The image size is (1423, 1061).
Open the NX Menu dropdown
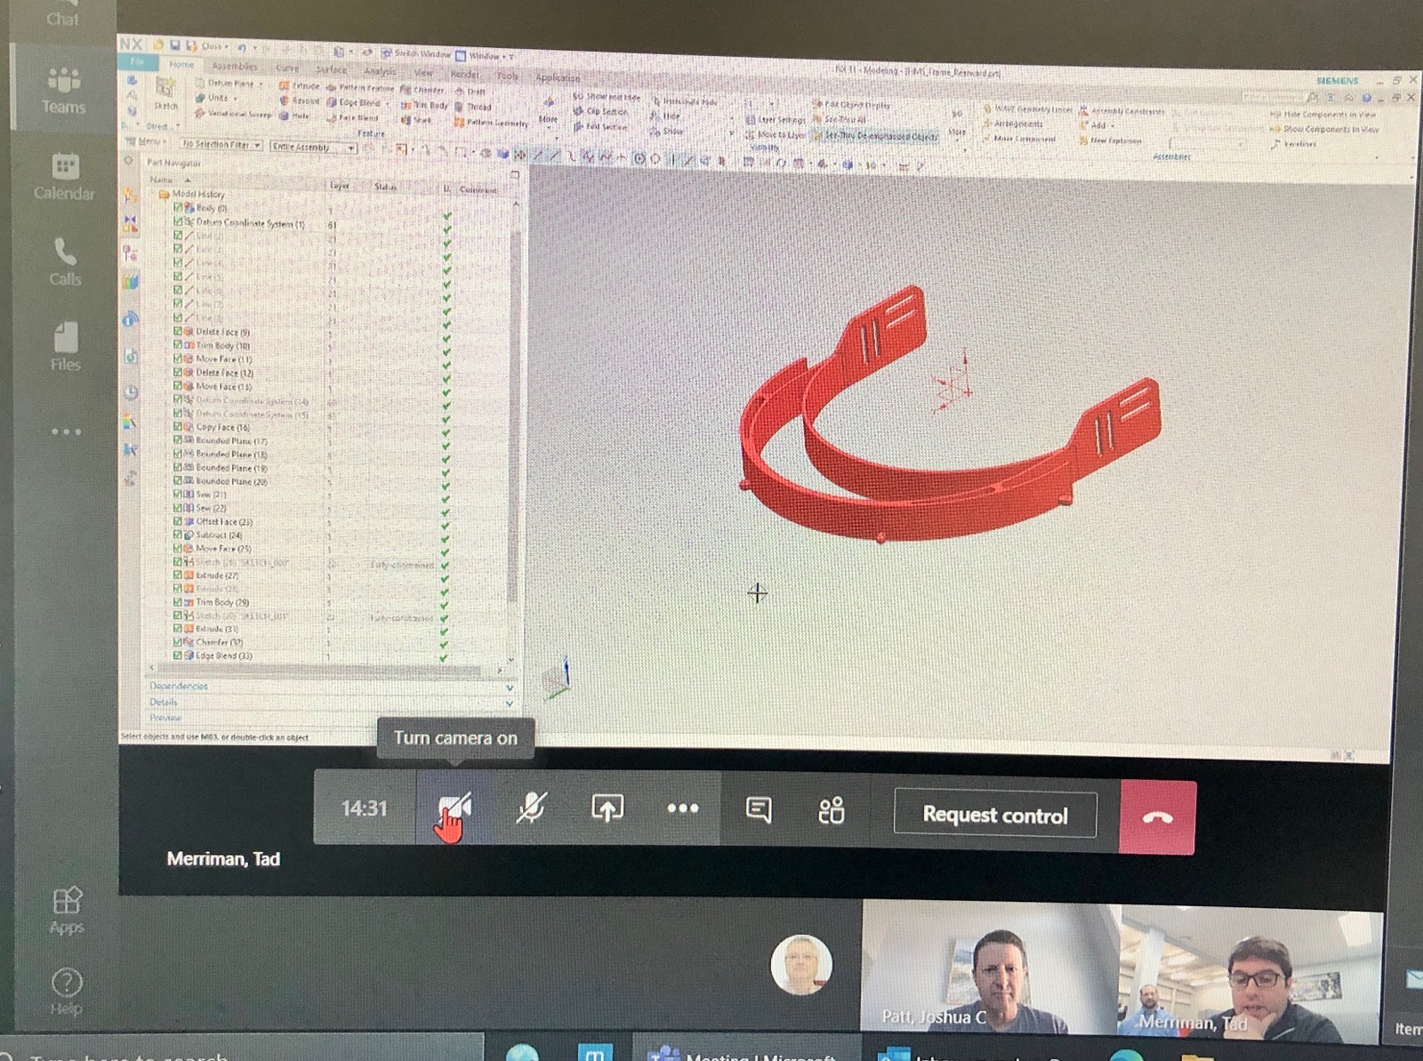pos(146,141)
